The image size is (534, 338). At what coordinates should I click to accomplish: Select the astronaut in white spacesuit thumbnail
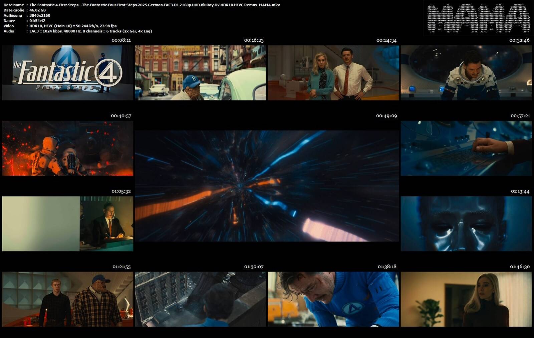pos(466,73)
